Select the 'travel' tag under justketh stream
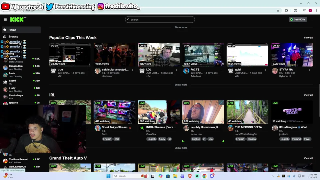Screen dimensions: 320x180 [307, 139]
